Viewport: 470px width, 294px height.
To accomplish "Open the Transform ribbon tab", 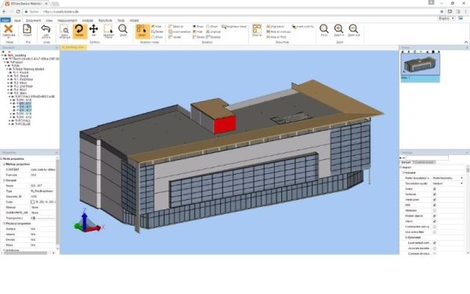I will coord(105,20).
